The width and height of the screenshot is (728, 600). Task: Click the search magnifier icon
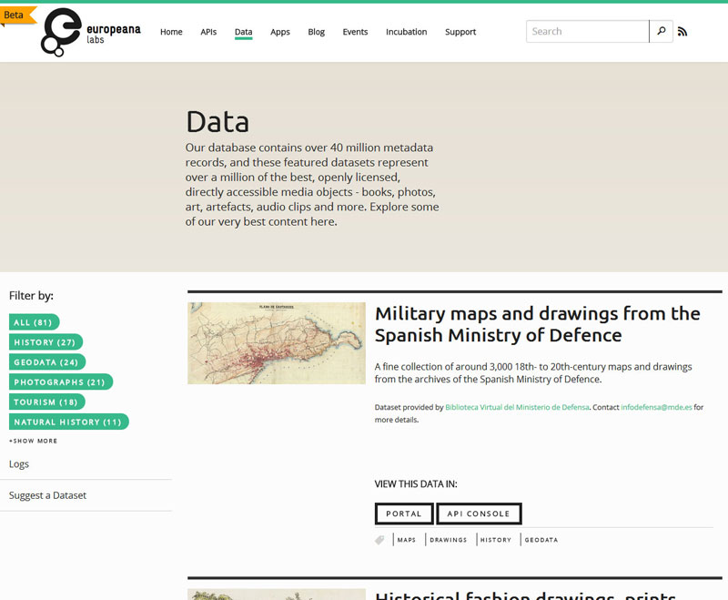tap(662, 31)
